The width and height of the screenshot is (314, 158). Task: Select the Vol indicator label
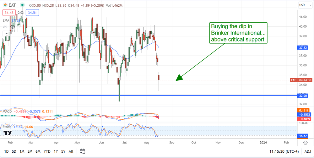[5, 26]
